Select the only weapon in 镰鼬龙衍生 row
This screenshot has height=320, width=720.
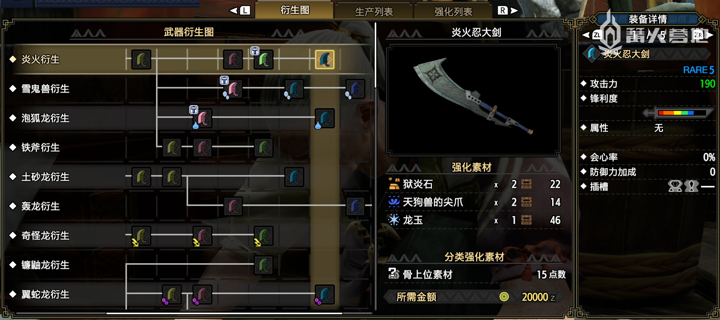pos(264,265)
